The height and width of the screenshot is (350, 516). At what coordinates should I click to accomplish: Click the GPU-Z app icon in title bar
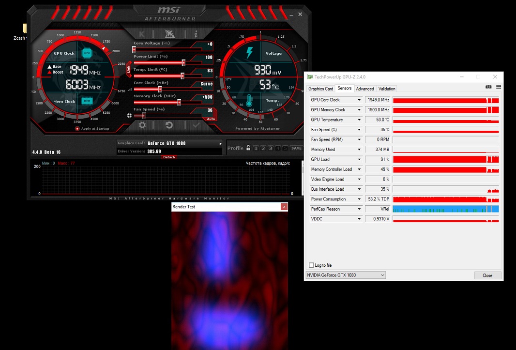tap(310, 76)
